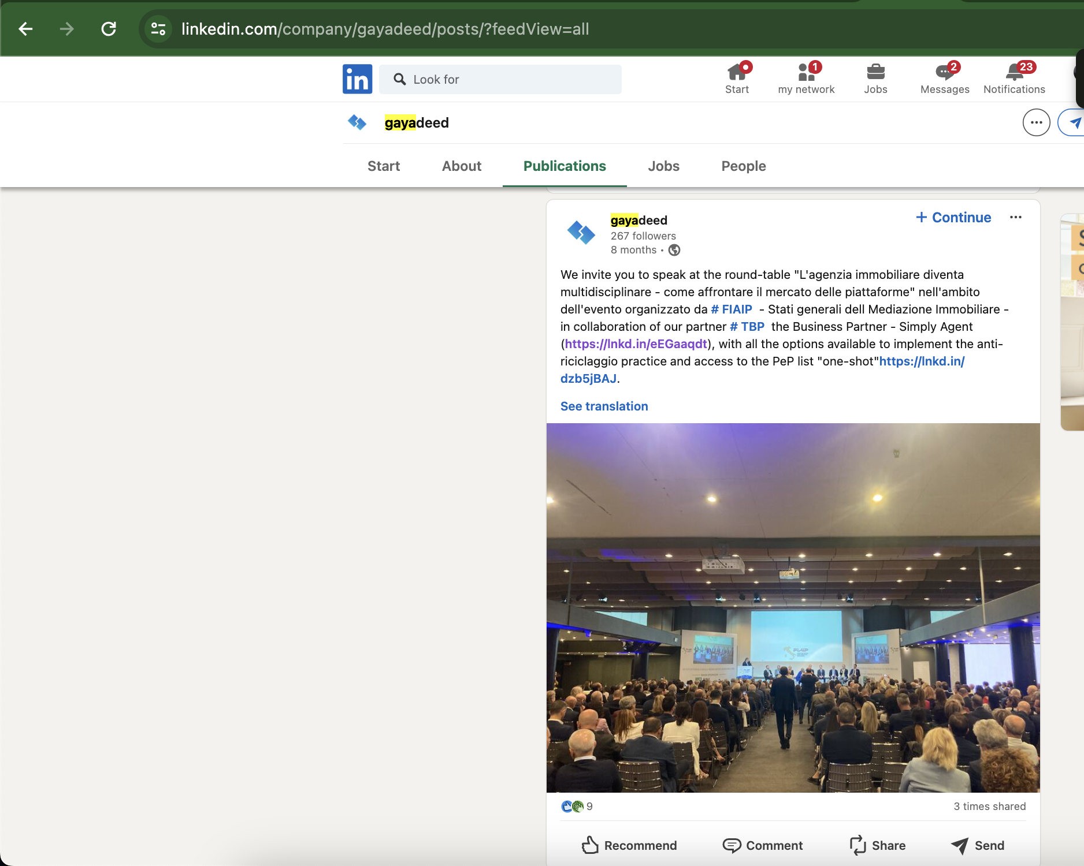1084x866 pixels.
Task: Open the Jobs briefcase in top navigation
Action: [x=875, y=79]
